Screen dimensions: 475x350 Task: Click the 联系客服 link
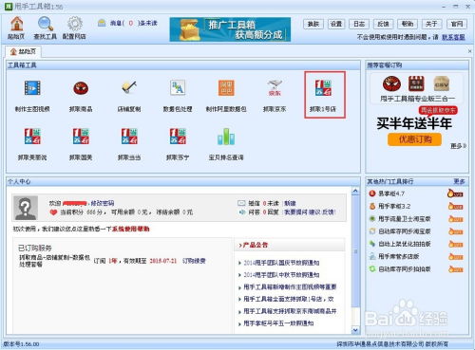(453, 37)
